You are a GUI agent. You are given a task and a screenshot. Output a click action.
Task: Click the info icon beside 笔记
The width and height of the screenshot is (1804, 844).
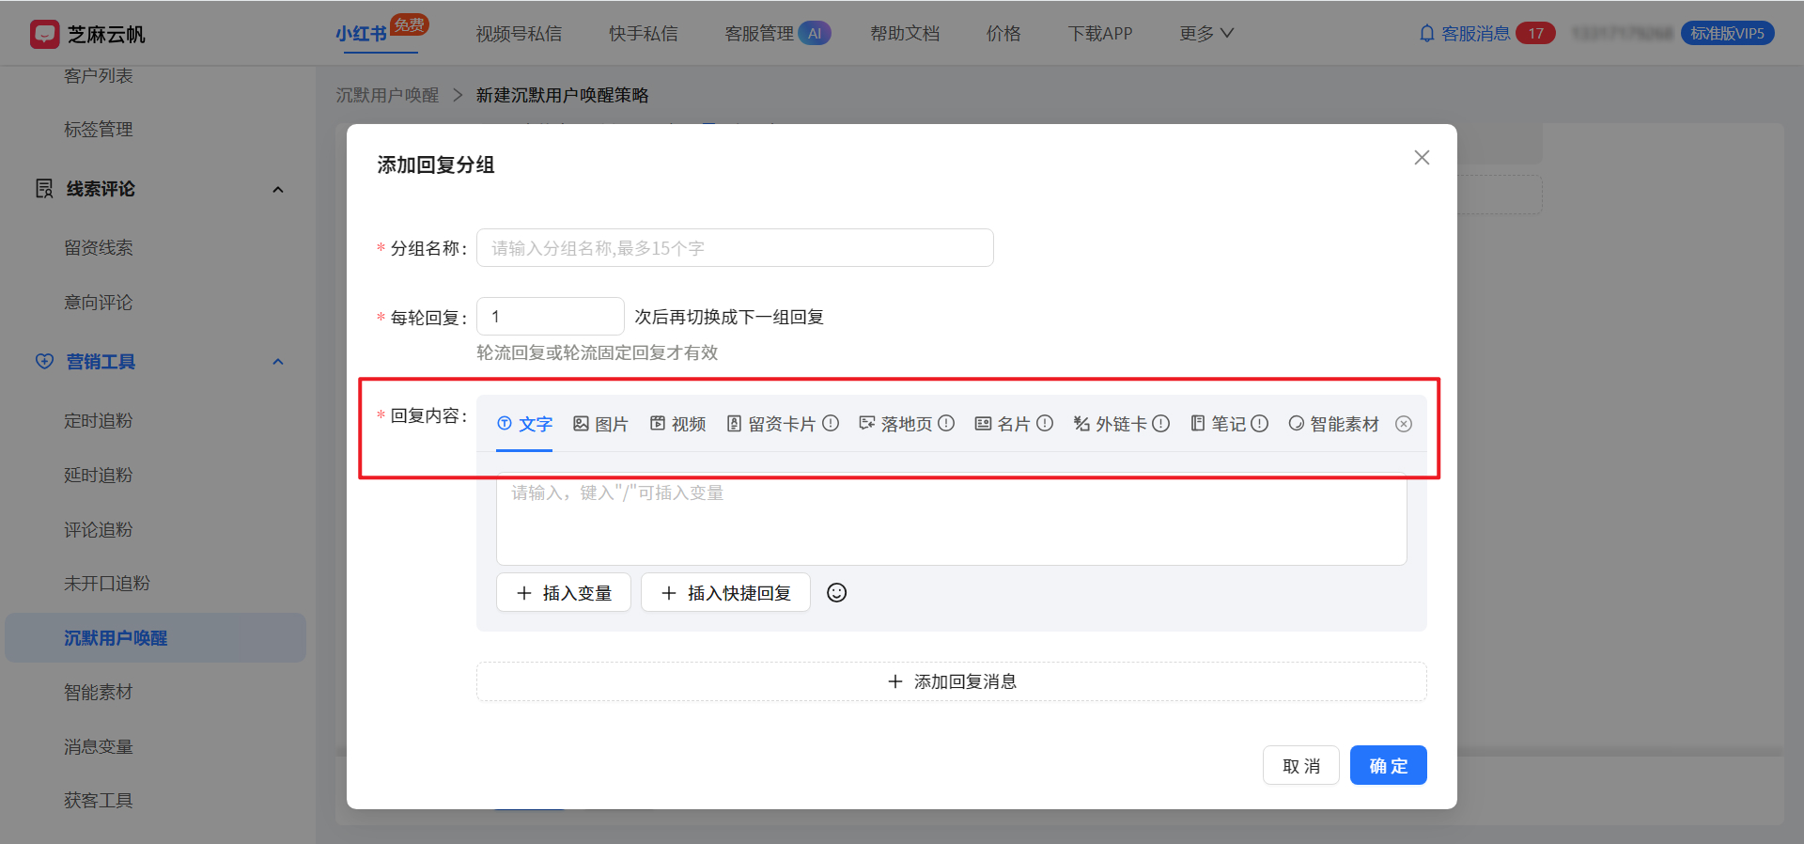coord(1260,423)
